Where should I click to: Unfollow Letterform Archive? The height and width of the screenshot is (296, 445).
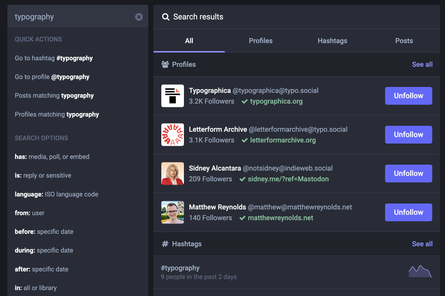coord(409,135)
